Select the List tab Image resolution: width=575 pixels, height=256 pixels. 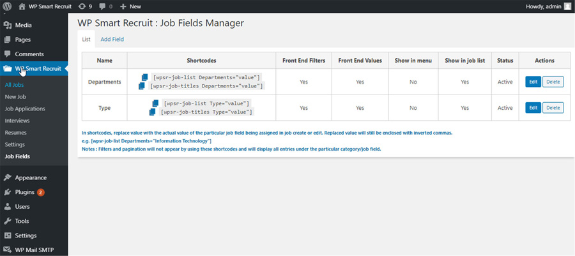(x=86, y=40)
